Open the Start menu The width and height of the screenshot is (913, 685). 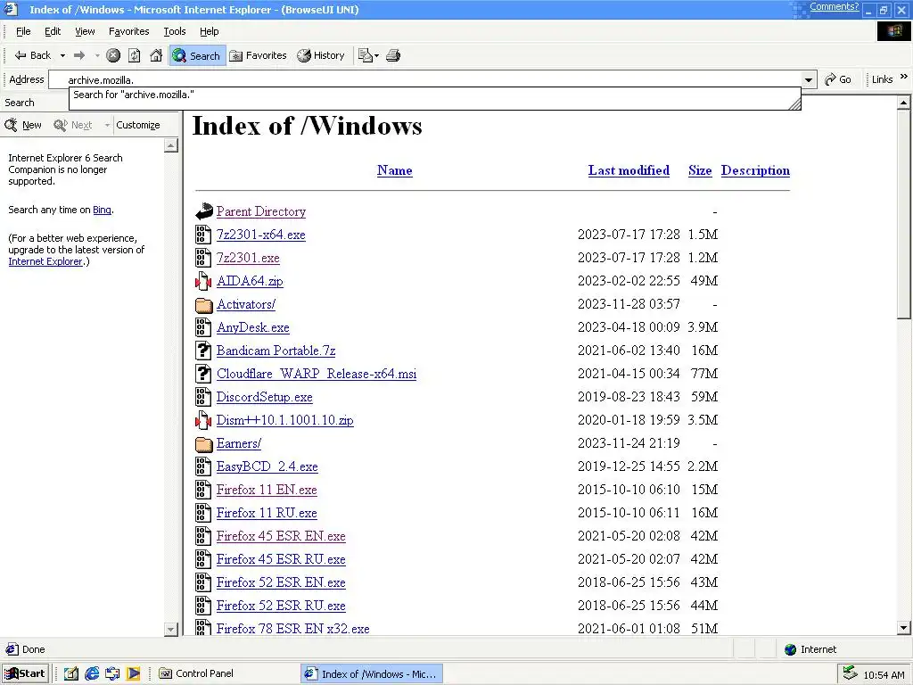click(x=26, y=673)
